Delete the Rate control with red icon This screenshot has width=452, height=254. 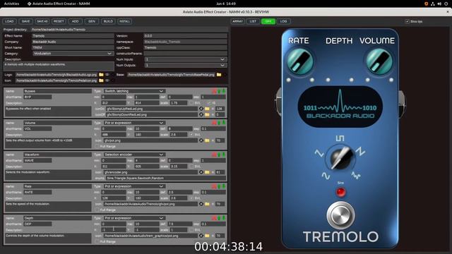(214, 186)
